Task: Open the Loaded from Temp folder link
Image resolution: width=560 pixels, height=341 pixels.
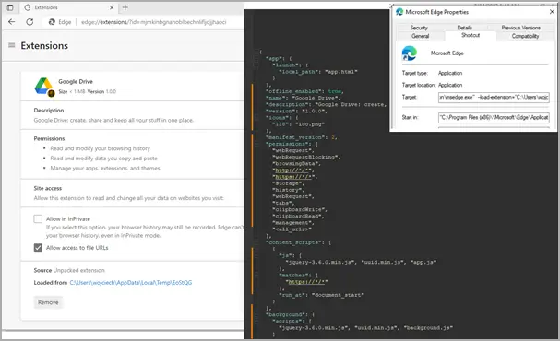Action: tap(131, 283)
